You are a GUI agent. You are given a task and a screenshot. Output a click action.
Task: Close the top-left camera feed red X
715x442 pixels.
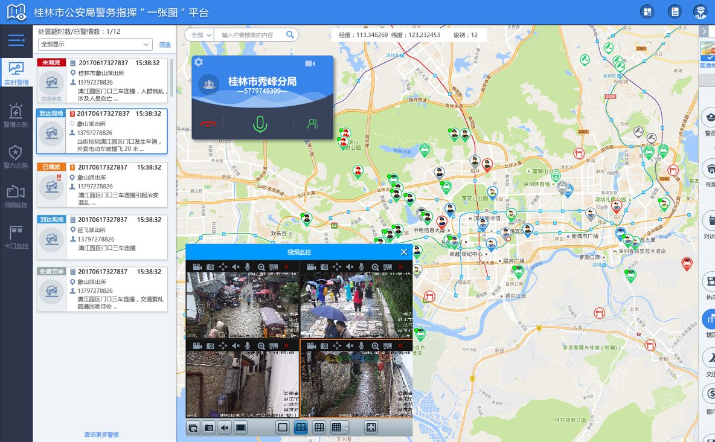pyautogui.click(x=286, y=267)
